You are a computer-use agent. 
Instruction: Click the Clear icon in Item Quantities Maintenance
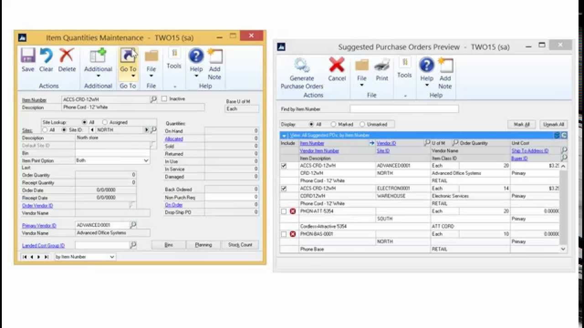coord(46,56)
